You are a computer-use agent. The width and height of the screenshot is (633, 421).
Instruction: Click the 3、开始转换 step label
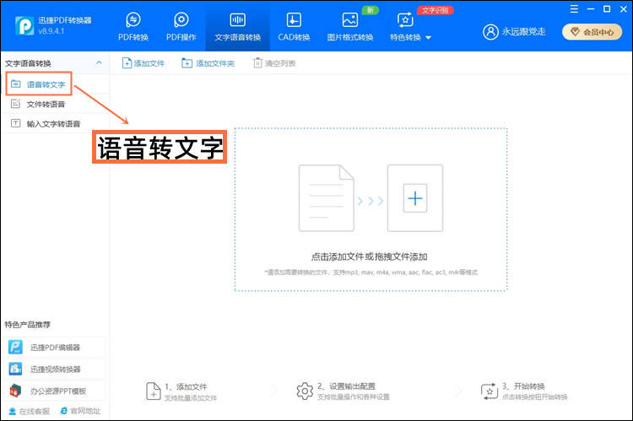(523, 386)
